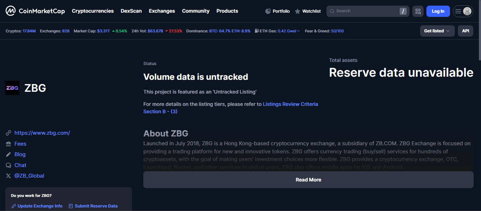
Task: Click the CoinMarketCap logo
Action: 35,11
